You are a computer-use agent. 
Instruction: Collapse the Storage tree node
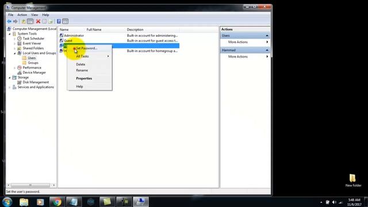click(10, 78)
